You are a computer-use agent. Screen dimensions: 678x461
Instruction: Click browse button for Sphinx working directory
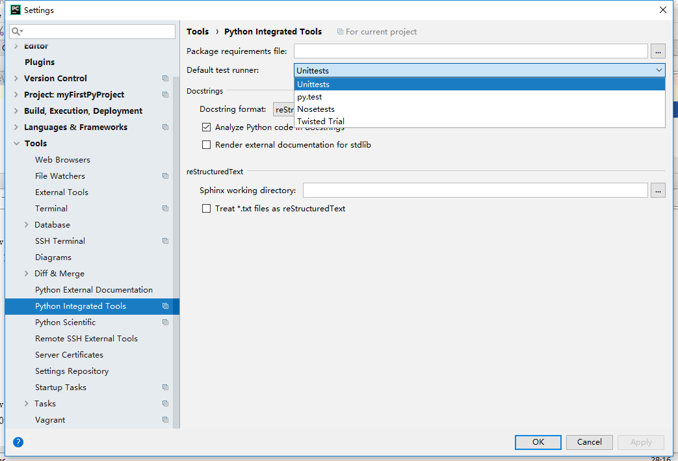[658, 191]
